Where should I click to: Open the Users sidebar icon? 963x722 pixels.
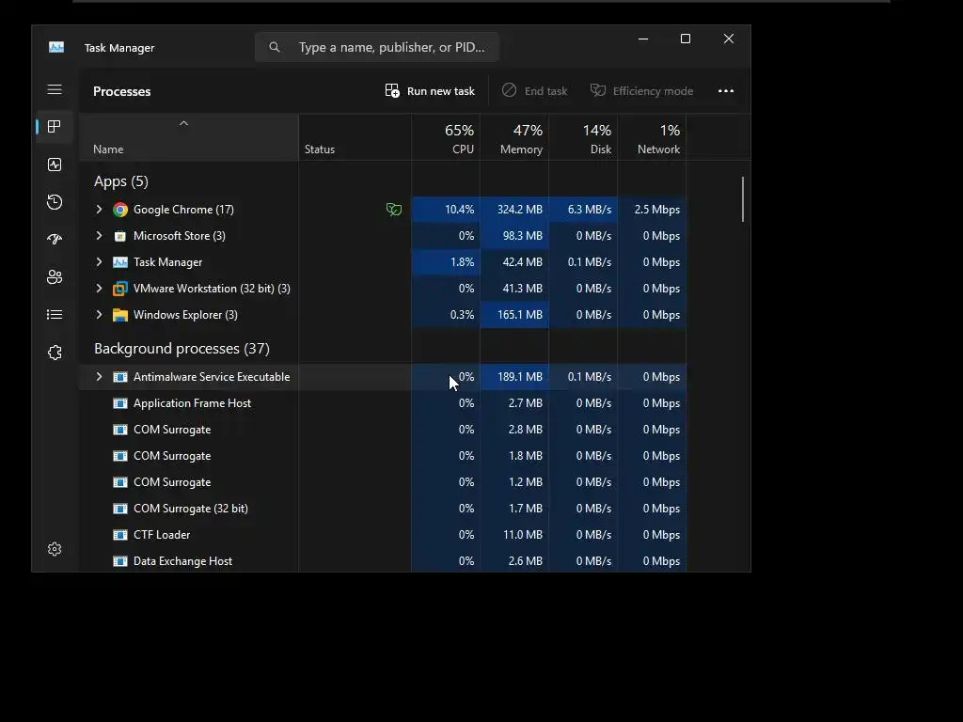coord(55,277)
